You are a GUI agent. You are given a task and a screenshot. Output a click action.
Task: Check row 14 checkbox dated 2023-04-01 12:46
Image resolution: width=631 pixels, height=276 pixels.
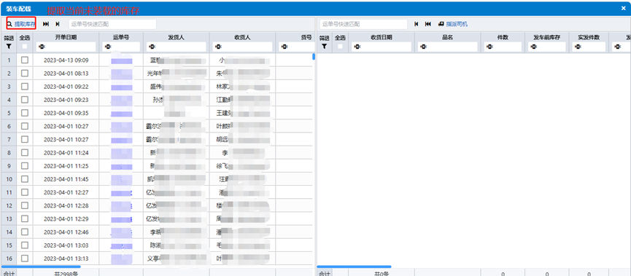pos(25,232)
